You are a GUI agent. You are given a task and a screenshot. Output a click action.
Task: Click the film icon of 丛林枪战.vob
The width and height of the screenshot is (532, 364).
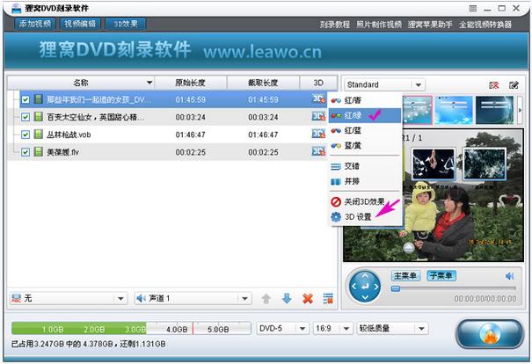[x=39, y=135]
